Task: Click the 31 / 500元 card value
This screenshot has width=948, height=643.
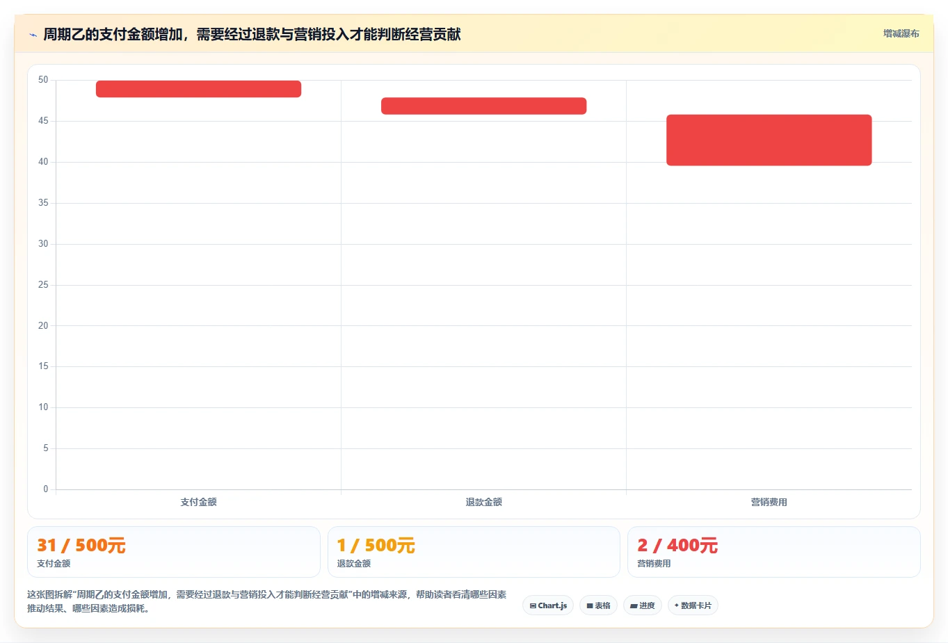Action: point(81,546)
